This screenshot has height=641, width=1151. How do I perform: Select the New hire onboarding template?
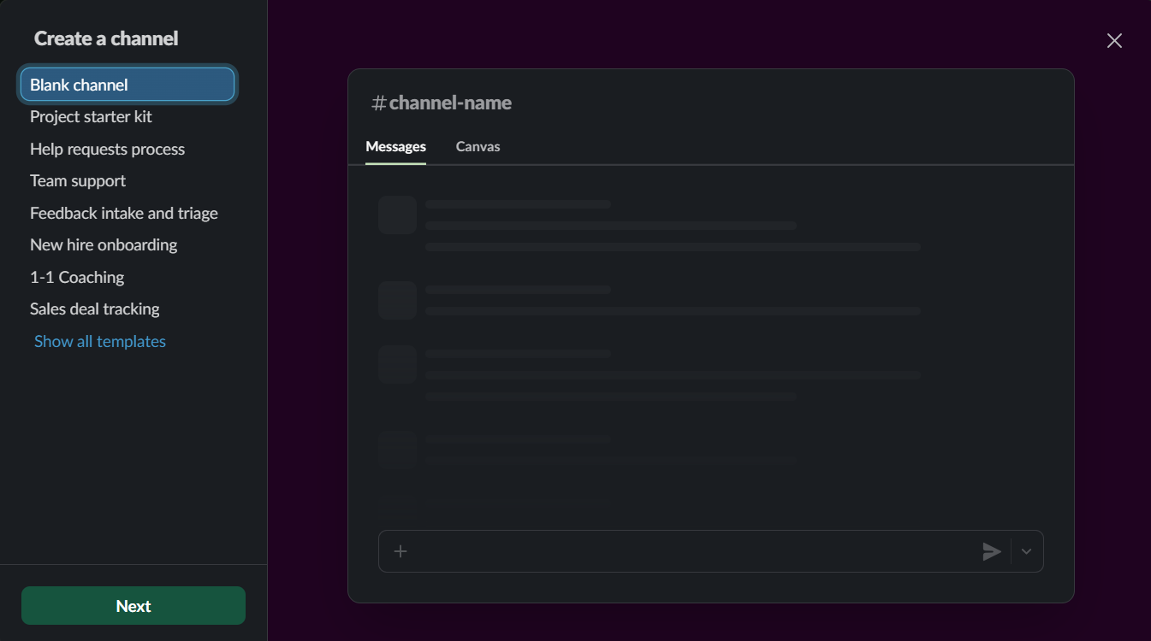(x=104, y=245)
